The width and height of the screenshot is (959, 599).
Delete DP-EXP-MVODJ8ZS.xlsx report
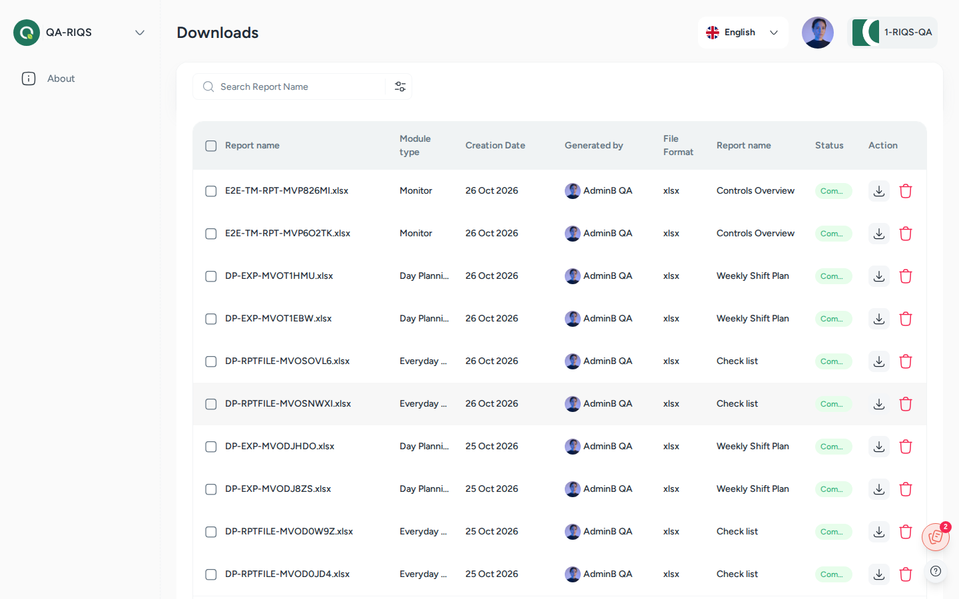(x=906, y=489)
